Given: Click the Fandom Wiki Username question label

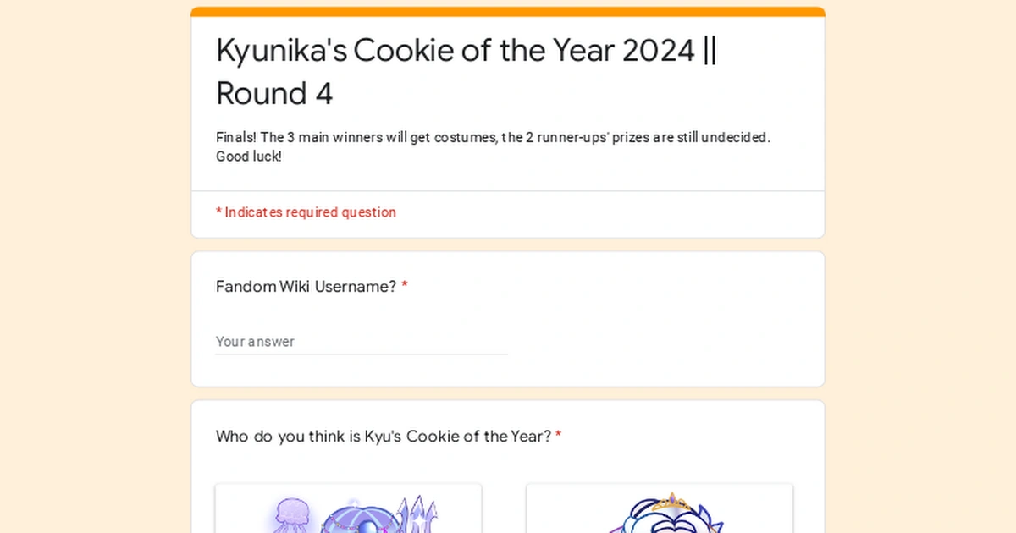Looking at the screenshot, I should coord(305,287).
